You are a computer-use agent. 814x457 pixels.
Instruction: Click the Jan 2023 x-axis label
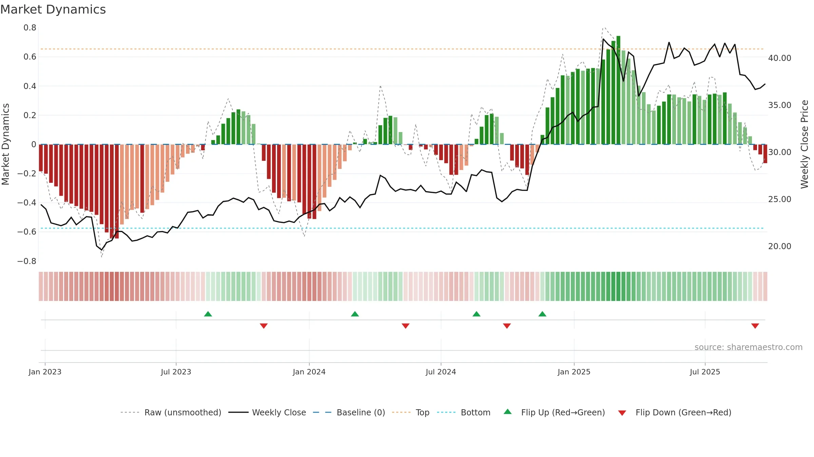[45, 372]
